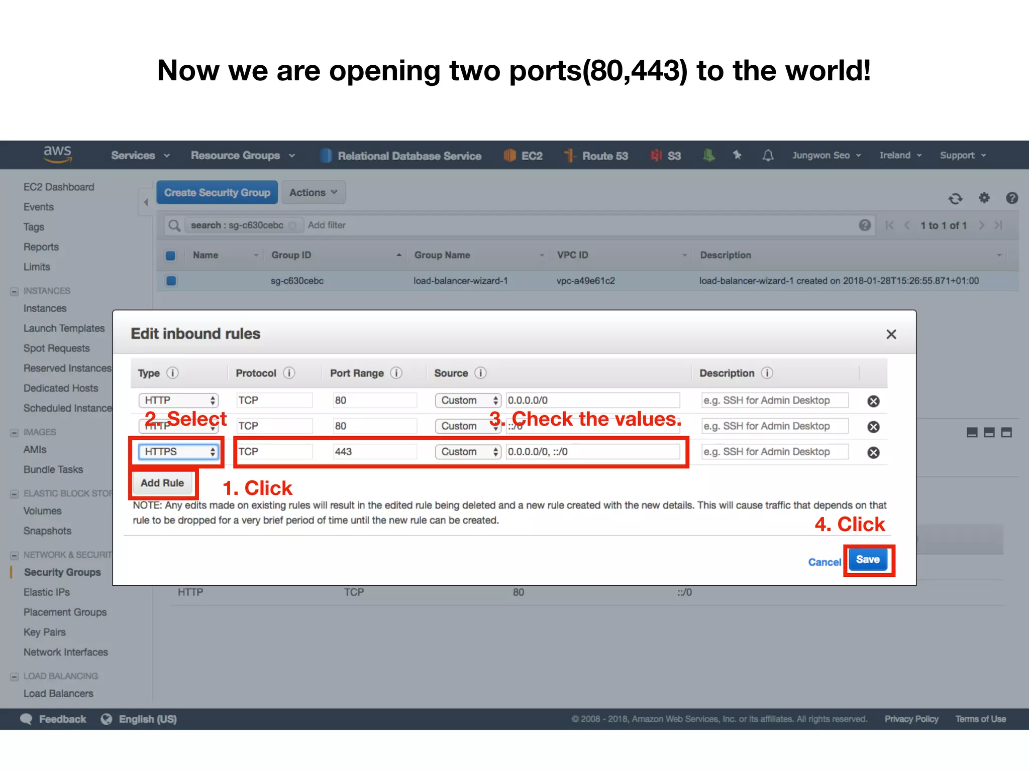Toggle checkbox for sg-c630cebc row
The height and width of the screenshot is (771, 1029).
point(171,281)
